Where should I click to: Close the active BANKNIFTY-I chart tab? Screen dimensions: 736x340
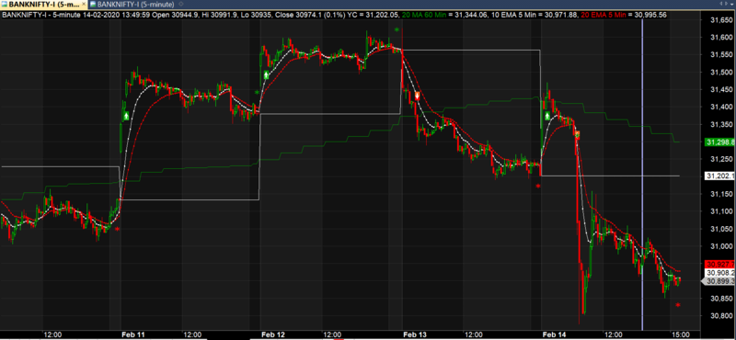(83, 5)
